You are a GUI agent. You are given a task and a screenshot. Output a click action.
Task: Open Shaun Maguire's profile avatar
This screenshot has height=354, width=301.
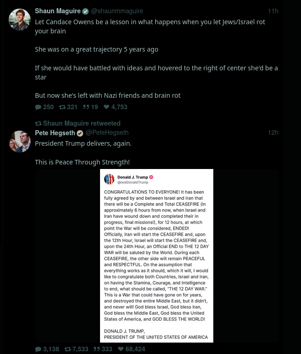point(20,20)
